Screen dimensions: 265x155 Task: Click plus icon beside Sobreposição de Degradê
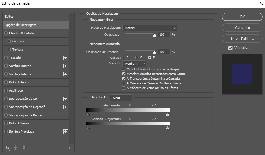[66, 107]
